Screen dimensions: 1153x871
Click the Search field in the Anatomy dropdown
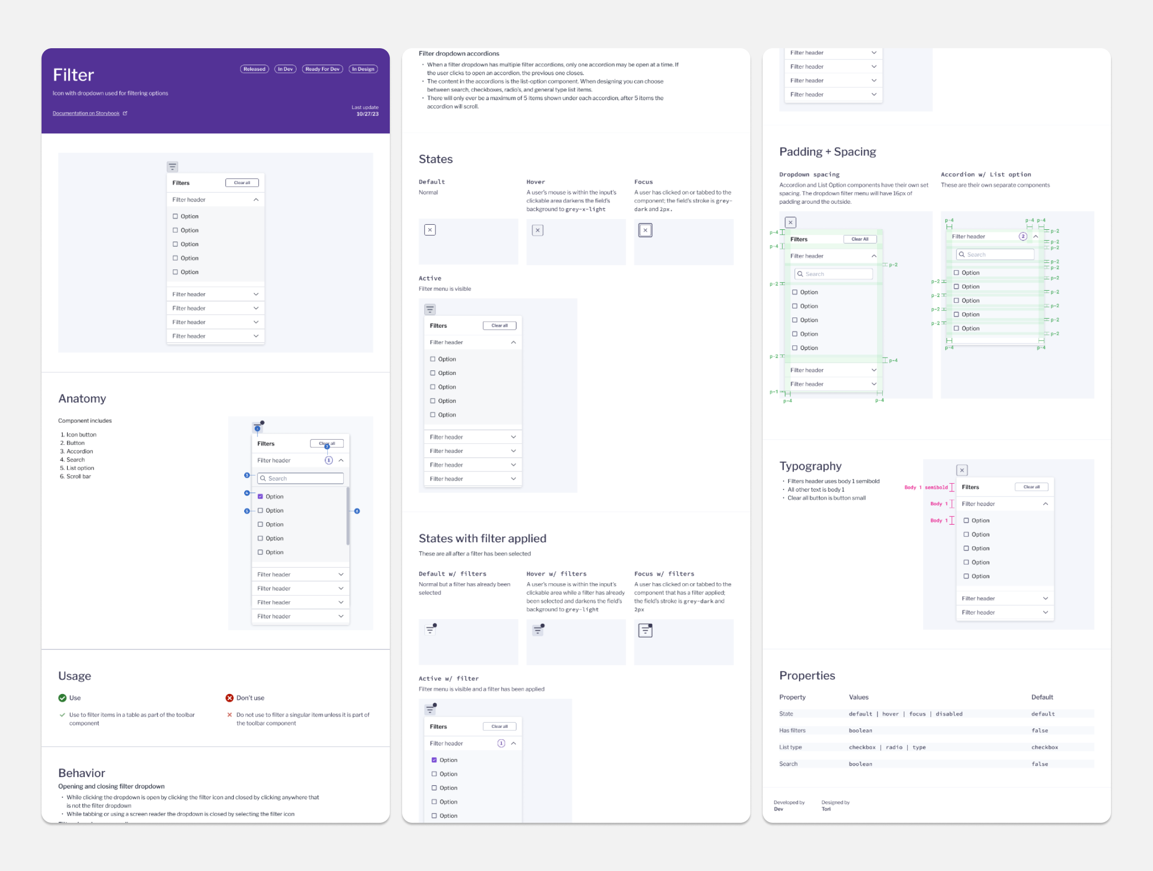pyautogui.click(x=300, y=479)
